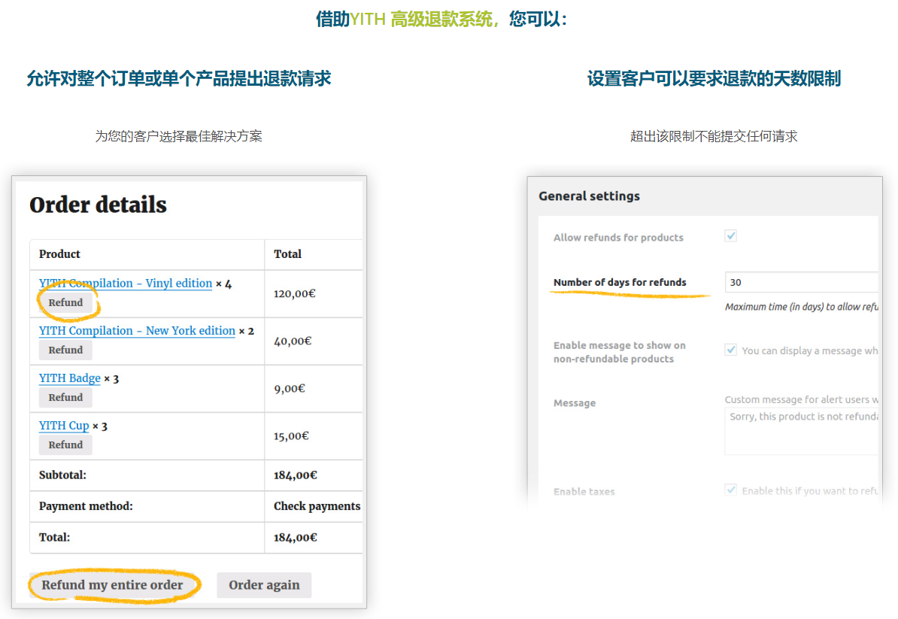This screenshot has height=619, width=898.
Task: Open the YITH Compilation – Vinyl edition product link
Action: [126, 284]
